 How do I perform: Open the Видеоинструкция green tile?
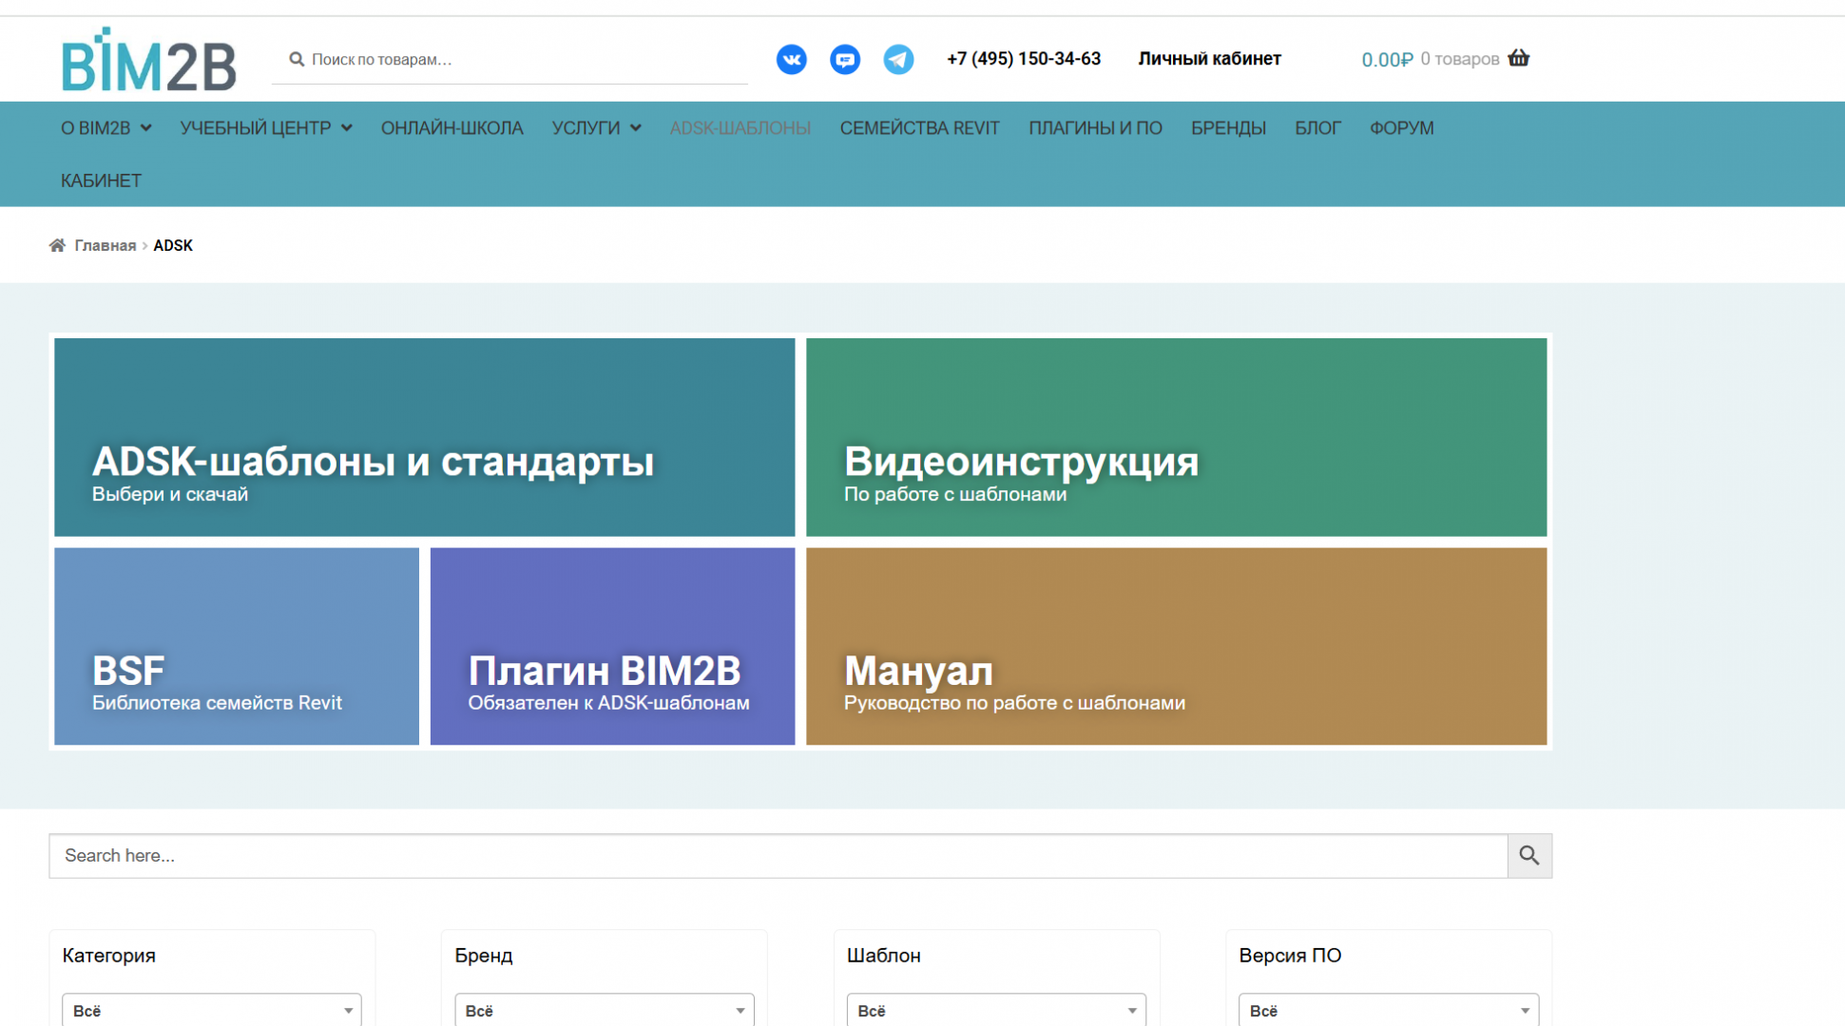coord(1176,437)
